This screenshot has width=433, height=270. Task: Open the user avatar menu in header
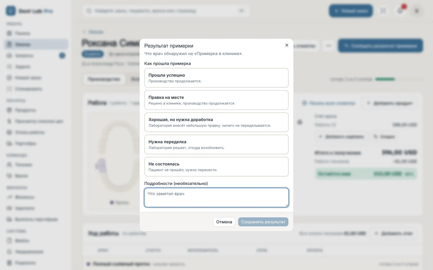pyautogui.click(x=417, y=11)
